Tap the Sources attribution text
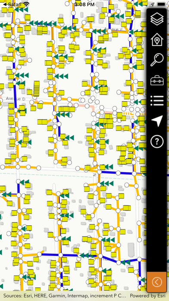The image size is (169, 301). pos(65,296)
